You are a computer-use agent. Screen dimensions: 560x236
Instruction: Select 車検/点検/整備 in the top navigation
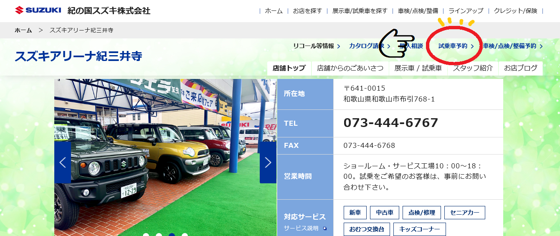(418, 11)
